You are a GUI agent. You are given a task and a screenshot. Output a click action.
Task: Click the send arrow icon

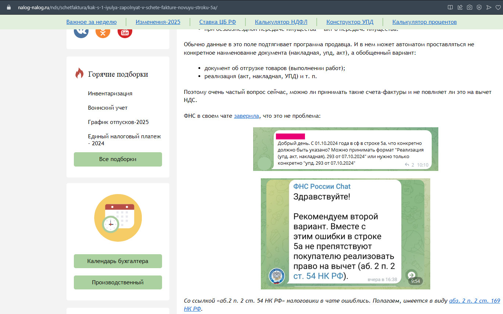(x=489, y=7)
